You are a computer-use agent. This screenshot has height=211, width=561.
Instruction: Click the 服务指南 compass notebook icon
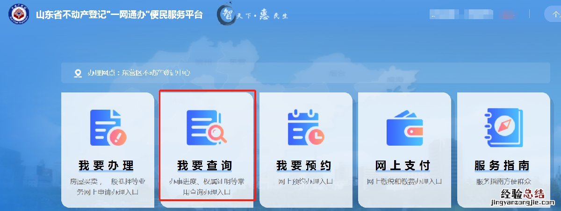click(x=503, y=127)
